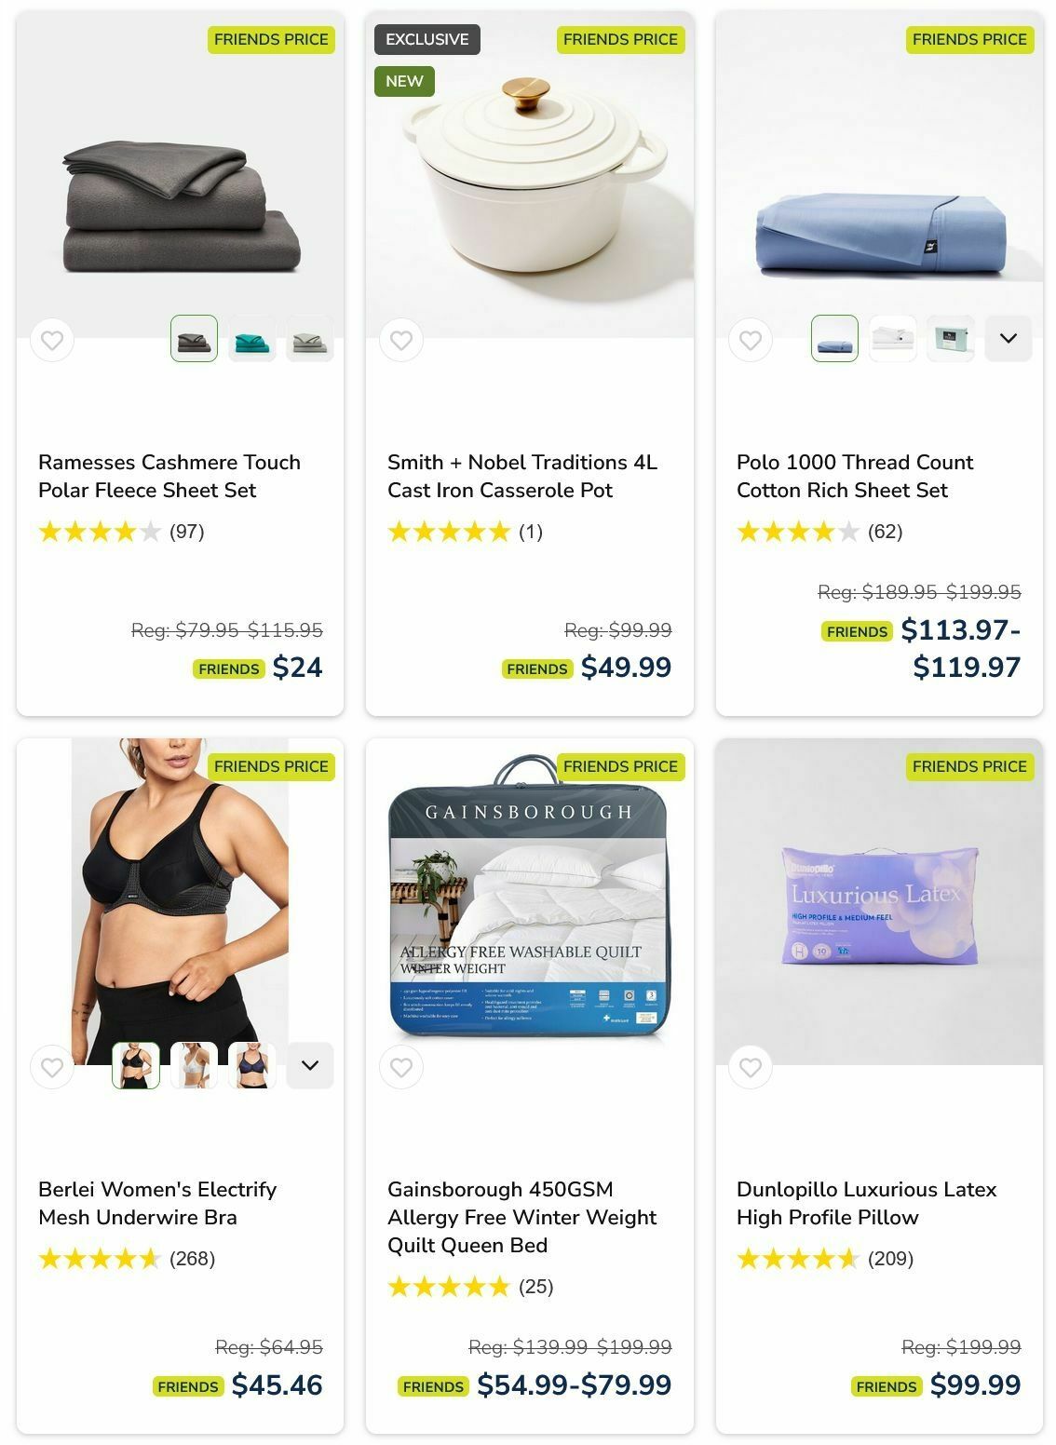Pick white Polo sheet set colour thumbnail
The height and width of the screenshot is (1445, 1056).
coord(893,338)
